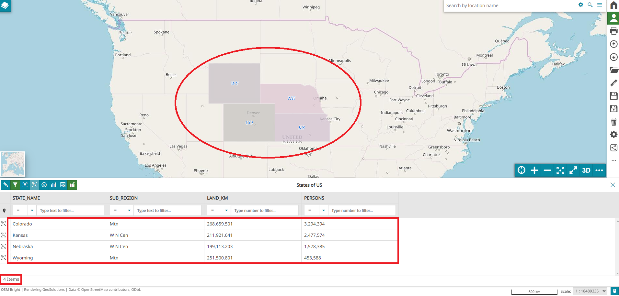Click the Share map icon
619x296 pixels.
tap(613, 148)
